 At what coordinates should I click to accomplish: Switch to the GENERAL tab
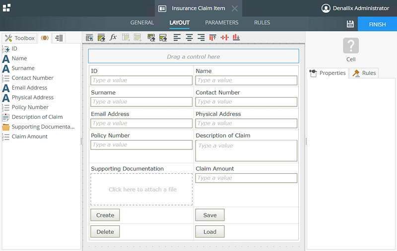coord(142,23)
